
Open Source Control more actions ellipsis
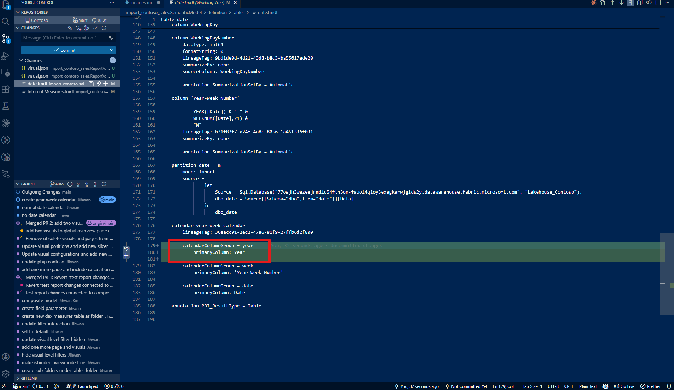[x=112, y=3]
